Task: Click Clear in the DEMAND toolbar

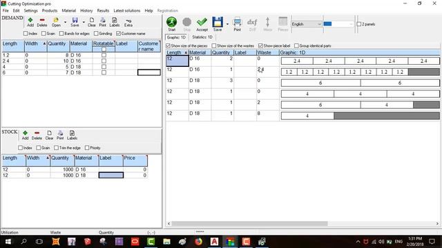Action: pos(92,22)
